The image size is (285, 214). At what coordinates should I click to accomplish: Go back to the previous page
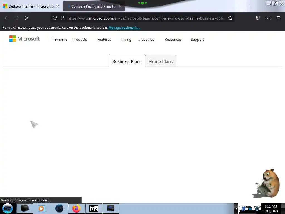pos(7,18)
